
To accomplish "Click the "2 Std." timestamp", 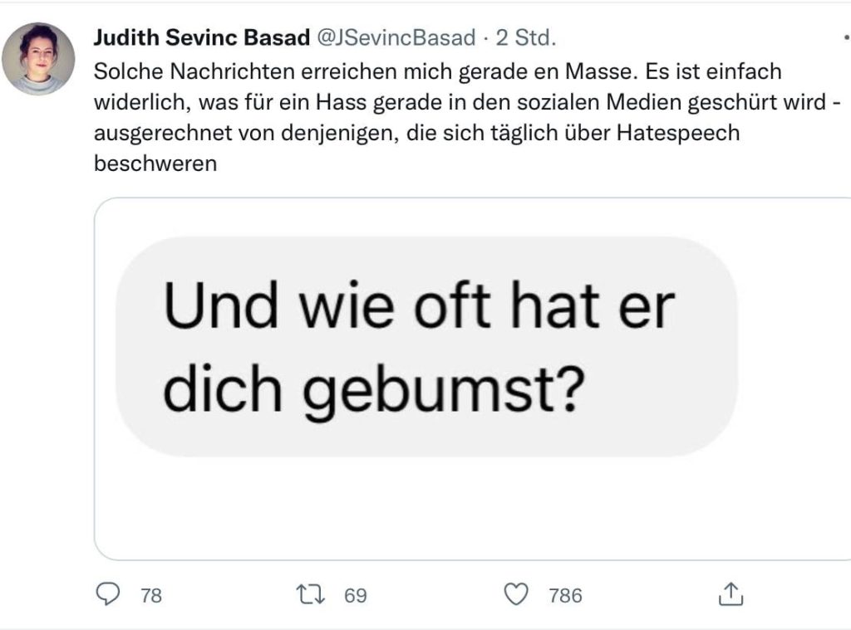I will pyautogui.click(x=525, y=38).
